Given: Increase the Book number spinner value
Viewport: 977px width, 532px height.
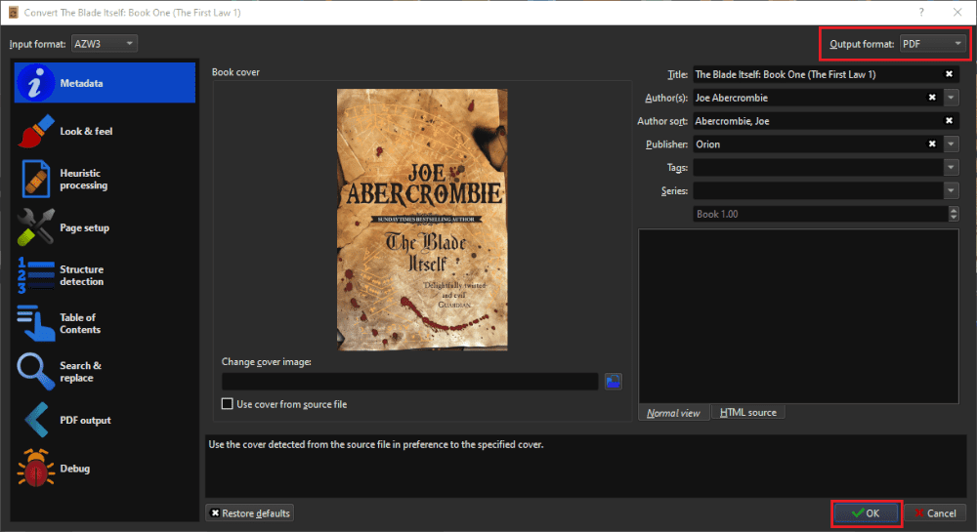Looking at the screenshot, I should click(x=954, y=210).
